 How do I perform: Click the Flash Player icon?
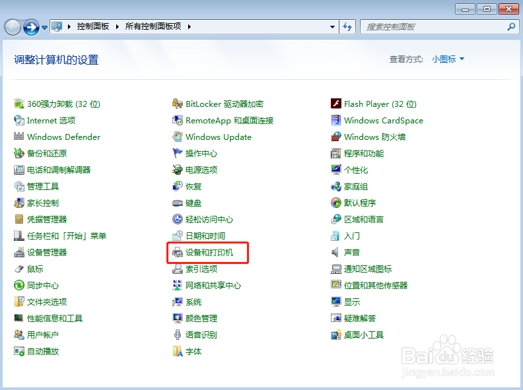336,104
